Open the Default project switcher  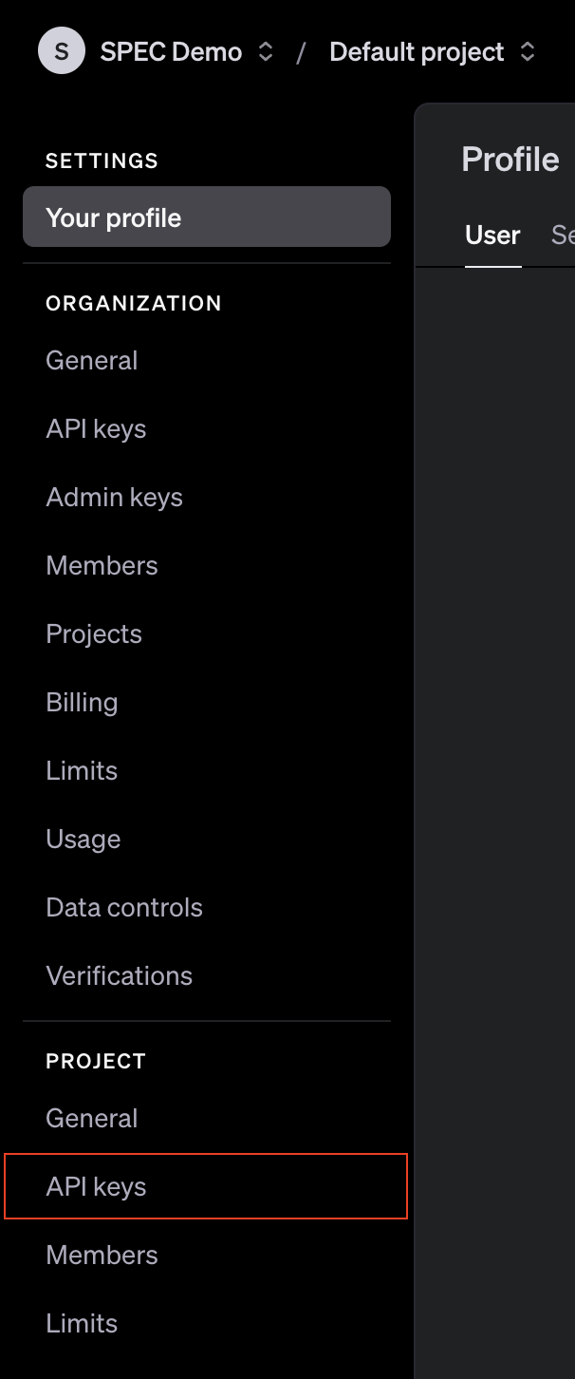(x=417, y=51)
